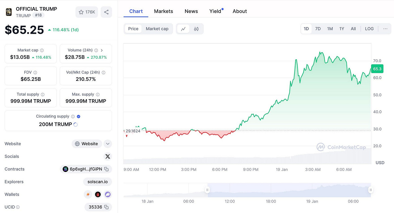The height and width of the screenshot is (213, 394).
Task: Switch to the News tab
Action: [x=191, y=11]
